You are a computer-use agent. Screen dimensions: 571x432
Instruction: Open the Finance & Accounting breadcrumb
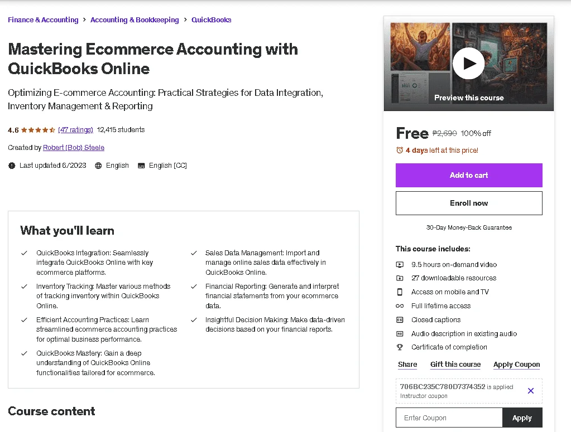(x=43, y=20)
